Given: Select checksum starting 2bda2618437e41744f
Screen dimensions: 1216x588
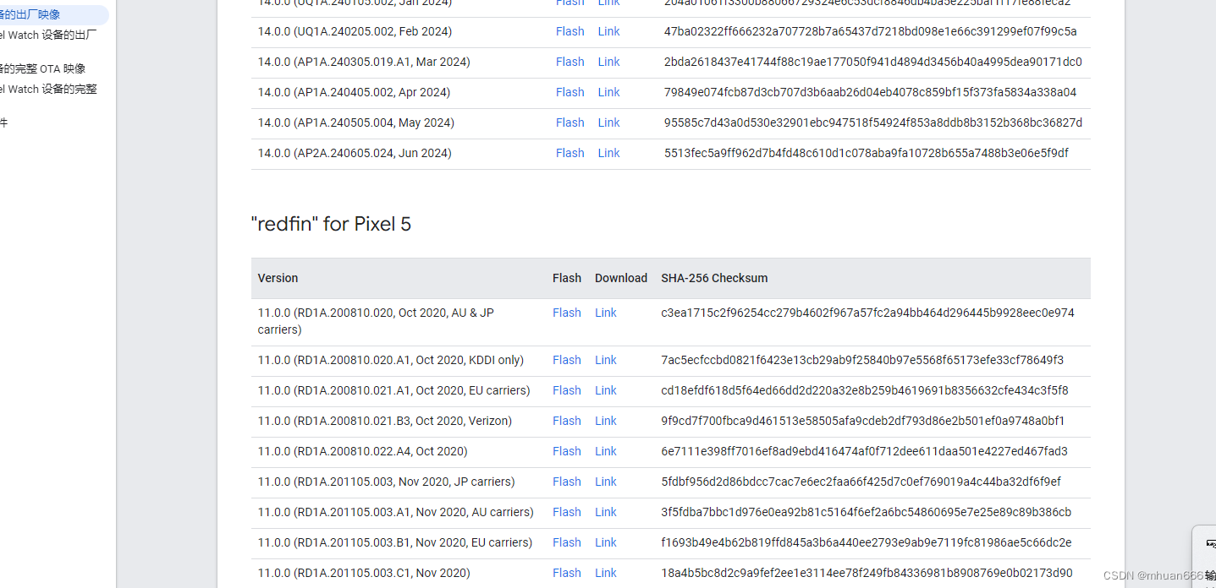Looking at the screenshot, I should (x=872, y=62).
